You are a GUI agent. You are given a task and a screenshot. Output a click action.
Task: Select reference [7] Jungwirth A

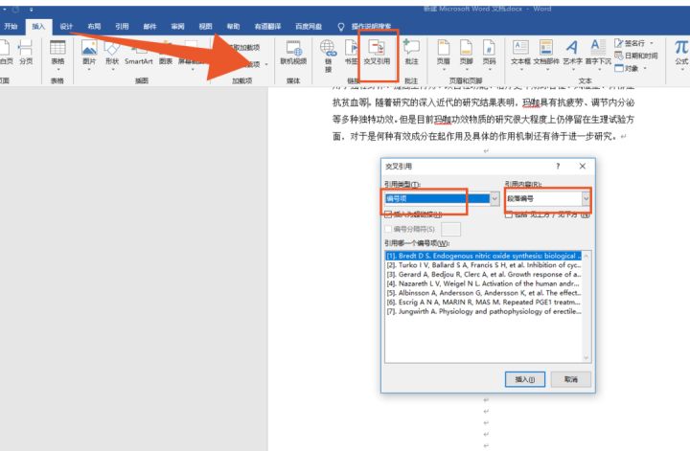[x=484, y=311]
